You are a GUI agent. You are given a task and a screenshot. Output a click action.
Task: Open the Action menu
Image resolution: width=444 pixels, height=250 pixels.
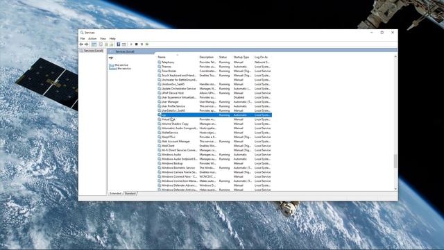tap(92, 39)
